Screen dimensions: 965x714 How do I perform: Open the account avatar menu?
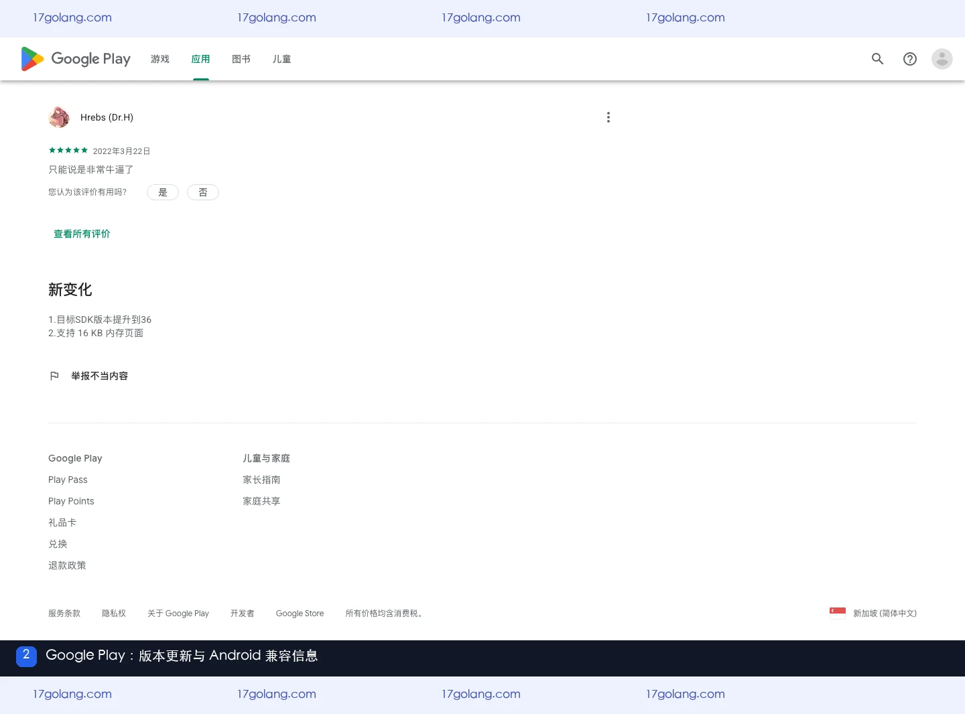click(942, 59)
